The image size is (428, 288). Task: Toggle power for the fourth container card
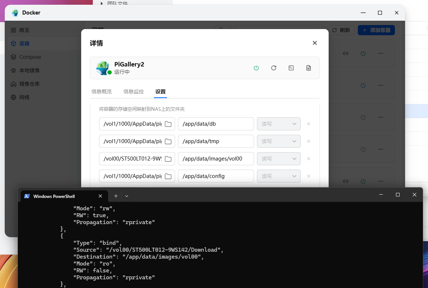(363, 149)
